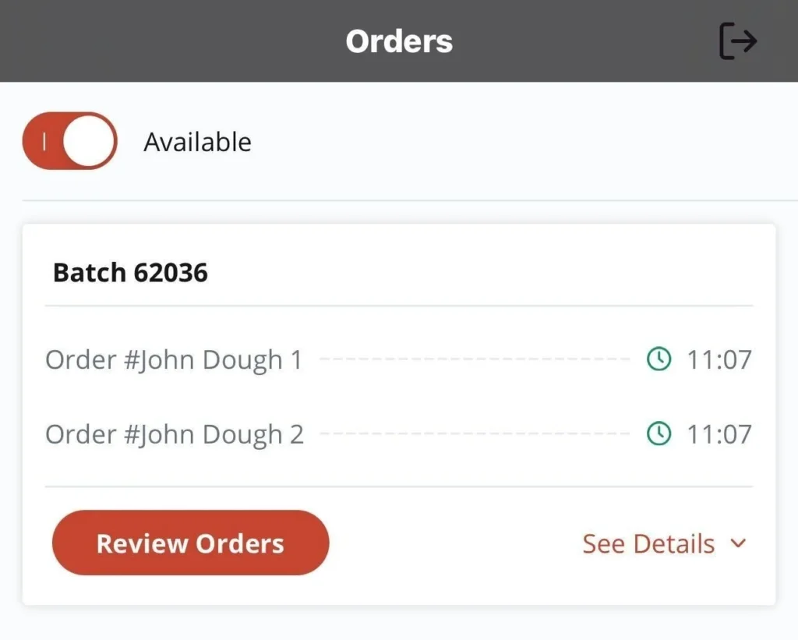Click the Available status label

[197, 143]
